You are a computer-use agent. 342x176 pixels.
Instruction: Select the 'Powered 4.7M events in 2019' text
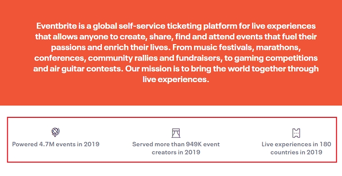click(56, 144)
